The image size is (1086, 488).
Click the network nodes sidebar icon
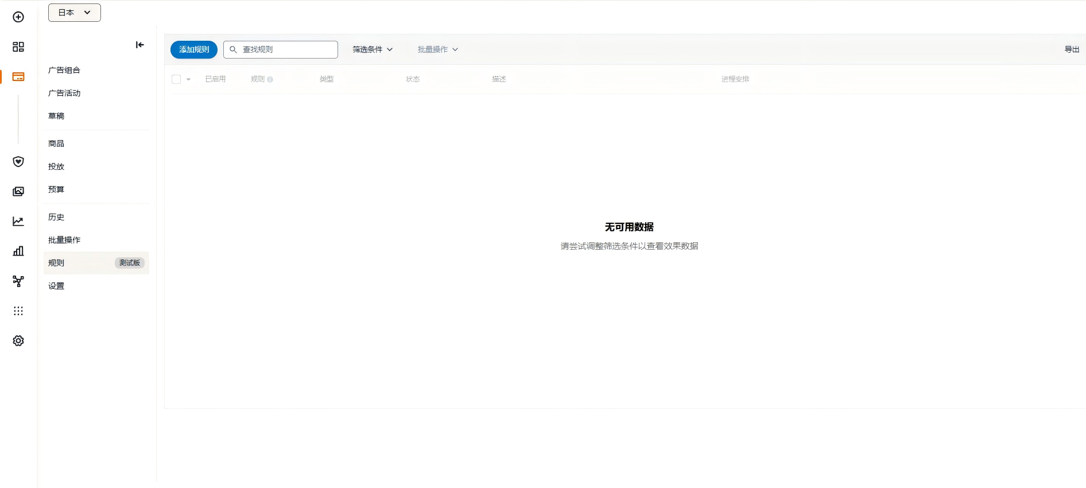click(x=18, y=281)
